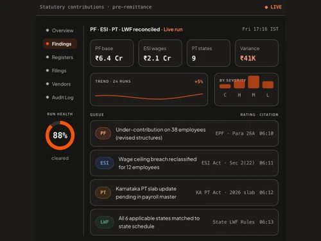Click the ESI badge icon

[105, 163]
